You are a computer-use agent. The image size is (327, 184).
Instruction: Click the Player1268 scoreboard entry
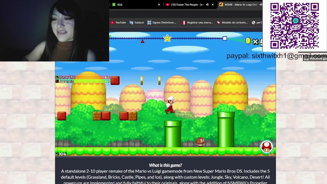(83, 77)
